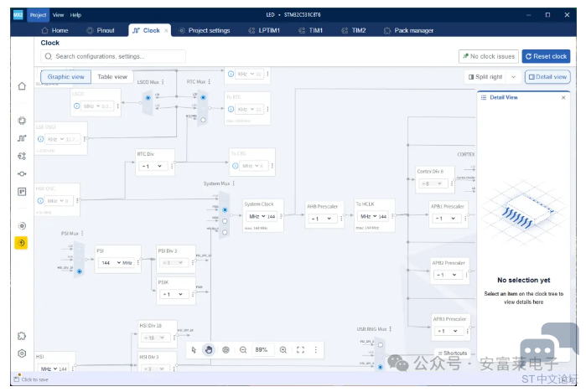This screenshot has height=392, width=586.
Task: Select the PSI Mux bottom radio input
Action: (80, 271)
